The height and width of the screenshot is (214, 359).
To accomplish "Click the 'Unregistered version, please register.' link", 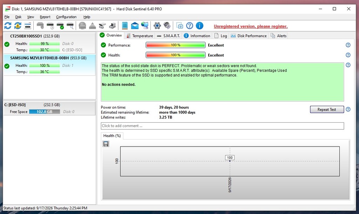I will pyautogui.click(x=250, y=26).
